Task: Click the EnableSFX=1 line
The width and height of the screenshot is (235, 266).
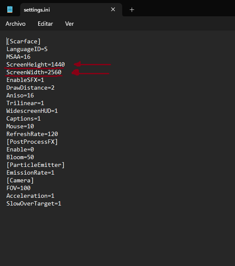Action: tap(25, 80)
